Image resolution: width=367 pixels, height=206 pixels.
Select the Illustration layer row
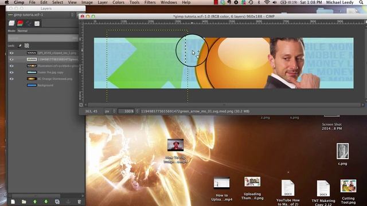click(43, 66)
